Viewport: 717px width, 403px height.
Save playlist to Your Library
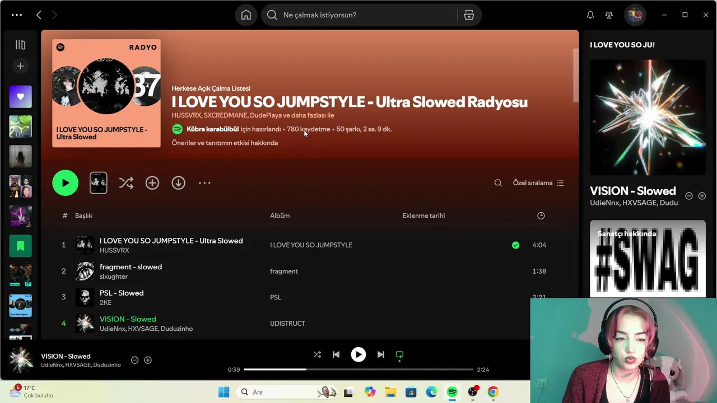click(152, 183)
